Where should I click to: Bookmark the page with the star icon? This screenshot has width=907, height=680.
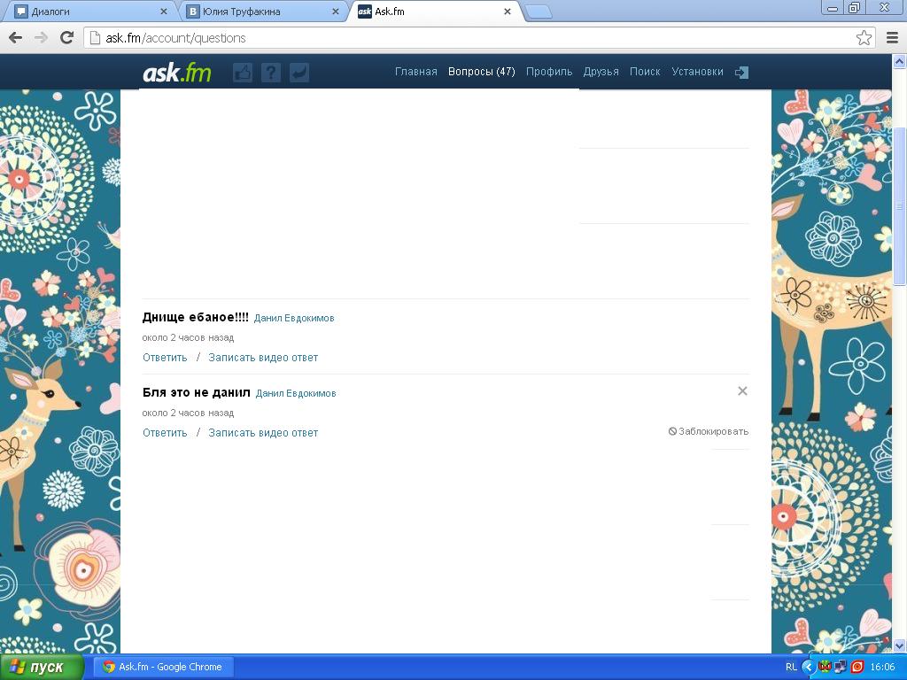[864, 38]
